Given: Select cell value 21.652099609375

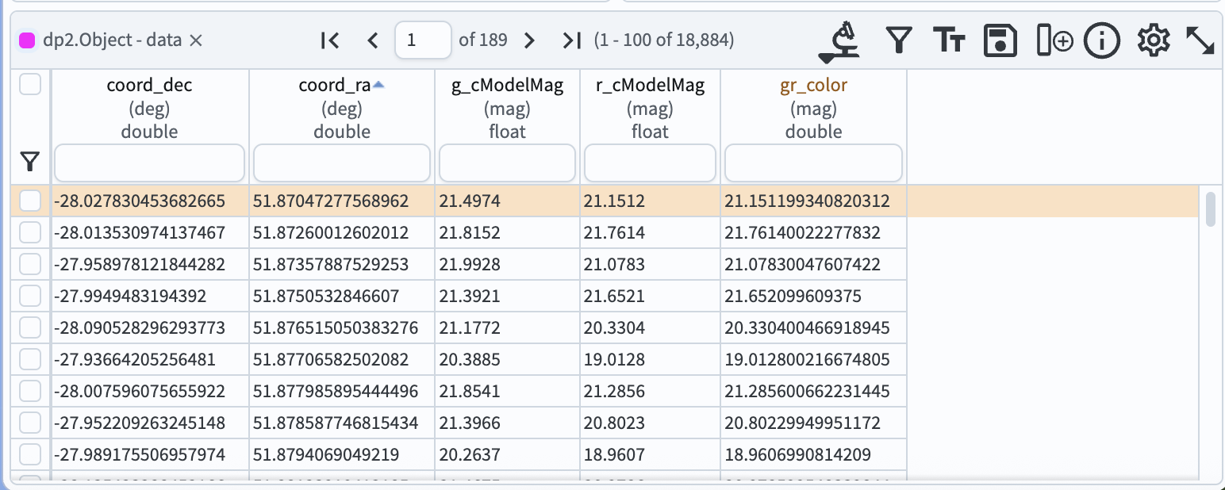Looking at the screenshot, I should [793, 296].
